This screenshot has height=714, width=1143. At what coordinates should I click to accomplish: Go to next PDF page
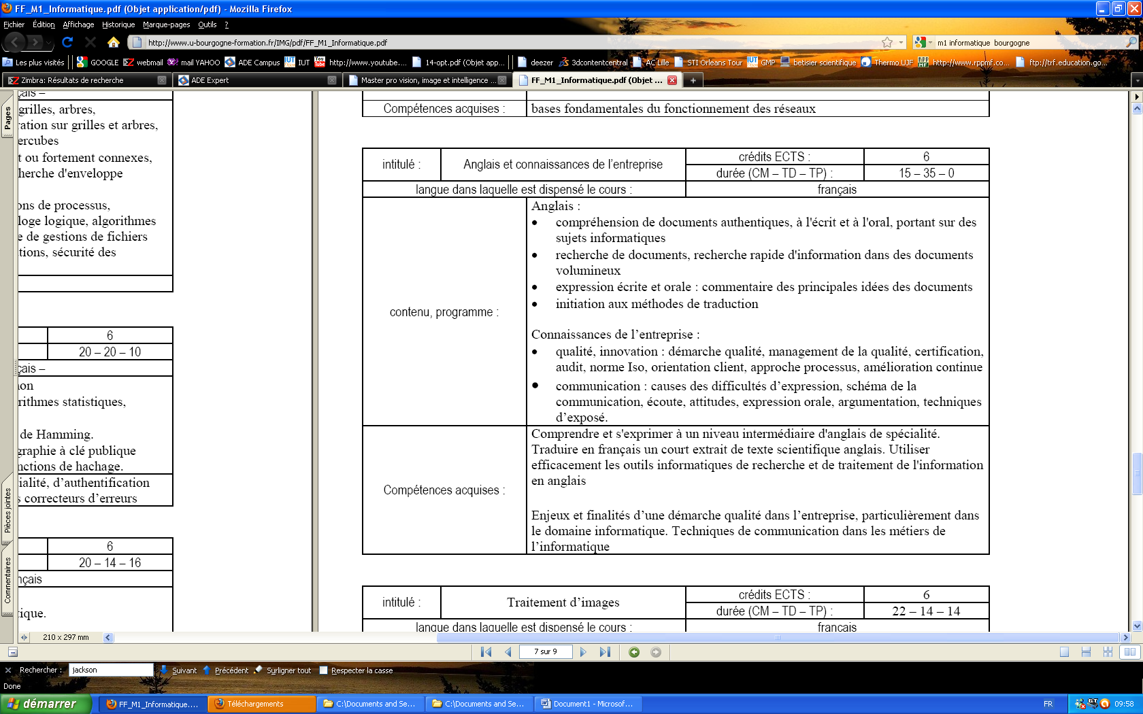(583, 651)
